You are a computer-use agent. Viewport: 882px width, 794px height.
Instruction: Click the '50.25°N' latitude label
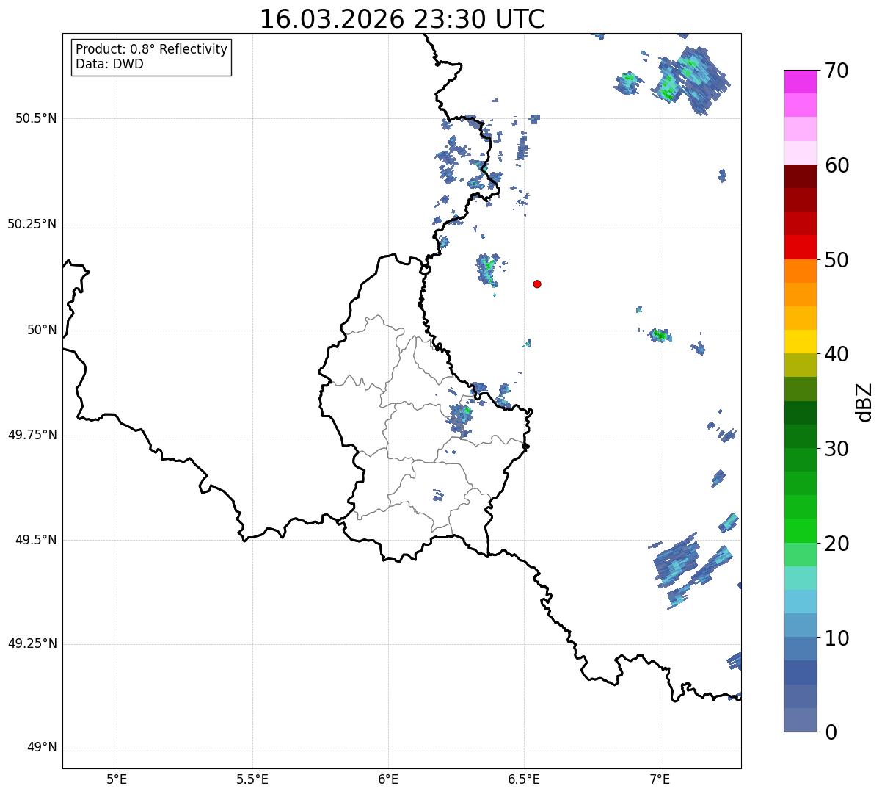tap(32, 224)
